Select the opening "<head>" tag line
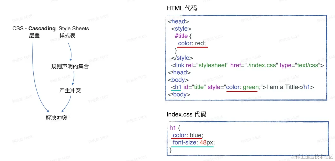 pyautogui.click(x=178, y=21)
